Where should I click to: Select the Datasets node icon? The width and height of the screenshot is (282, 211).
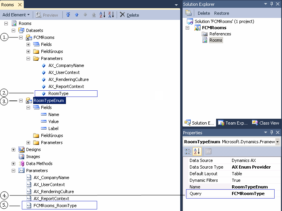point(21,30)
